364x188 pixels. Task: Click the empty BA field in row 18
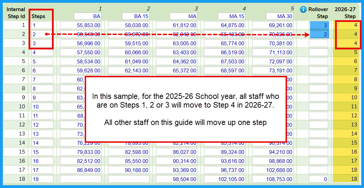[x=81, y=179]
